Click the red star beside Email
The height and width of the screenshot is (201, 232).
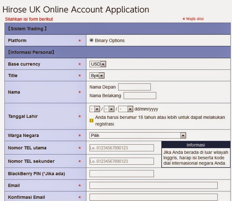(80, 185)
